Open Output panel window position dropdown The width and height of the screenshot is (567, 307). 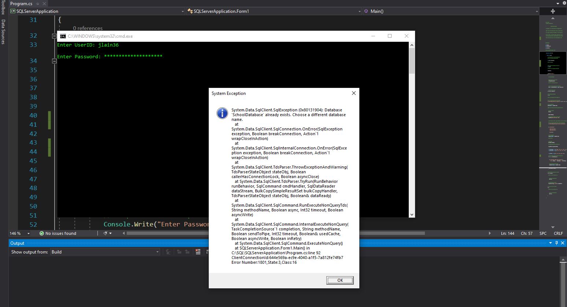pyautogui.click(x=551, y=243)
